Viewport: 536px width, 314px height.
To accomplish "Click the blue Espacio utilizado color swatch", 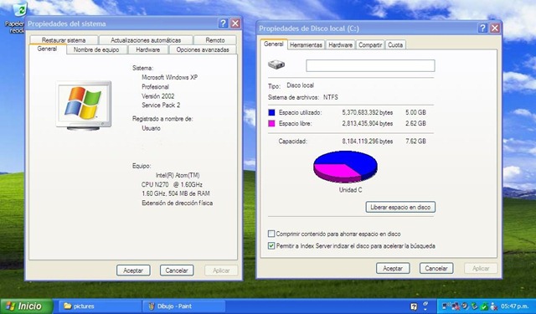I will coord(271,112).
